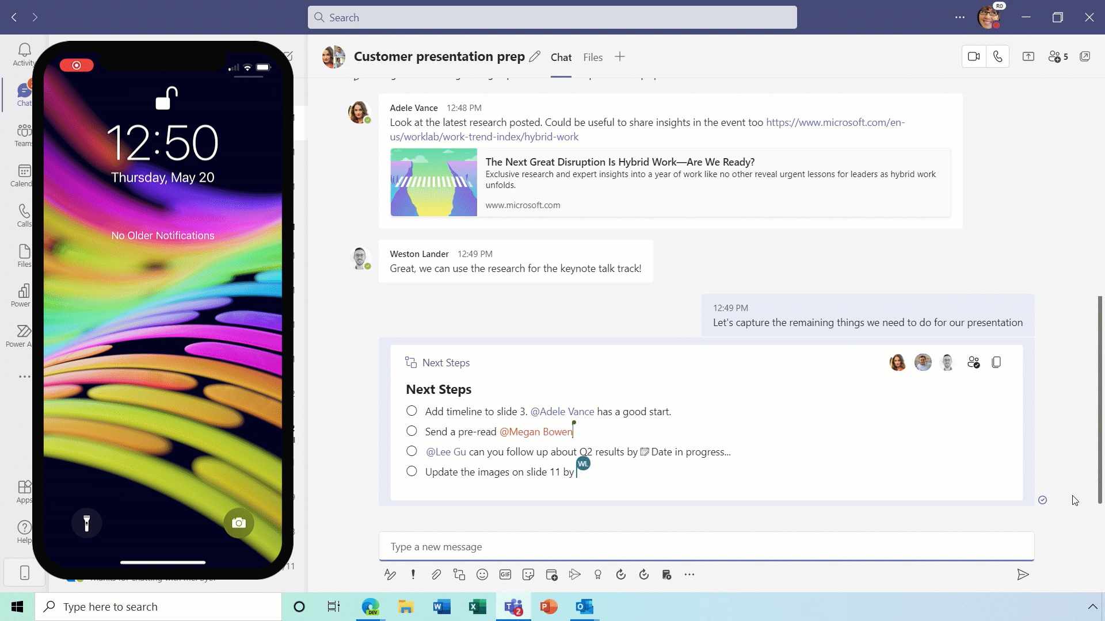Click the emoji reaction icon in toolbar

(483, 574)
